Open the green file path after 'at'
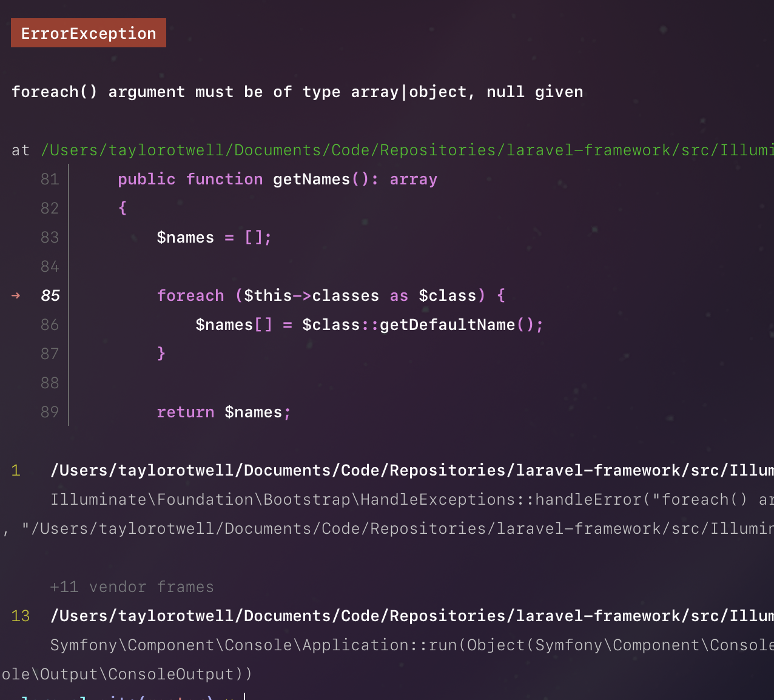 407,150
